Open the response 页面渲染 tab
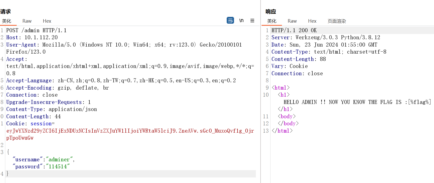The height and width of the screenshot is (183, 434). click(337, 21)
